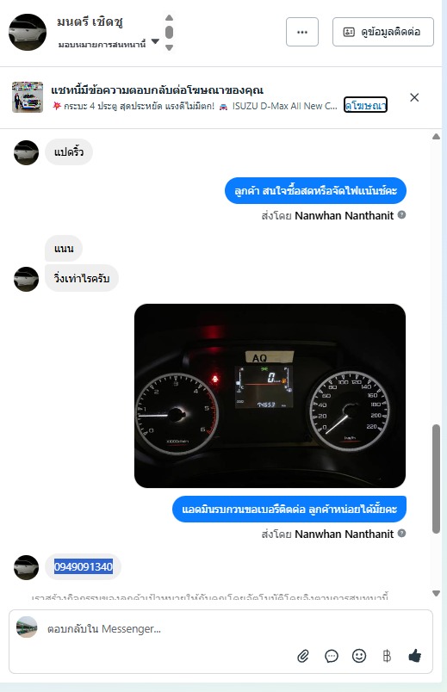Click the info icon beside Nanwhan Nanthanit under dashboard photo
Viewport: 447px width, 692px height.
tap(401, 533)
